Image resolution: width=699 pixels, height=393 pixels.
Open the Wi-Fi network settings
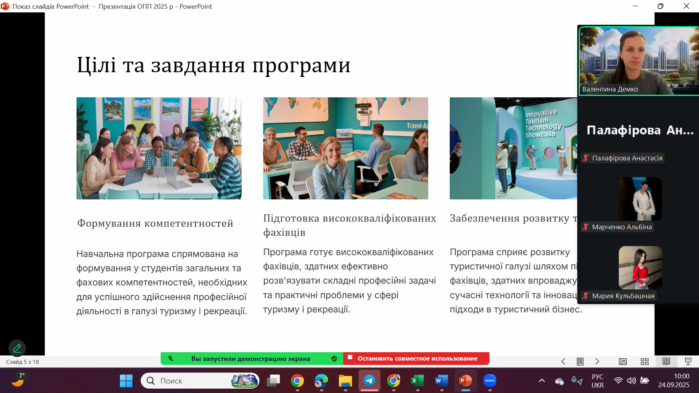[618, 381]
